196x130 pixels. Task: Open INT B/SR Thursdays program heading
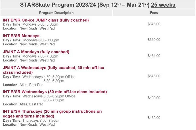pos(52,114)
